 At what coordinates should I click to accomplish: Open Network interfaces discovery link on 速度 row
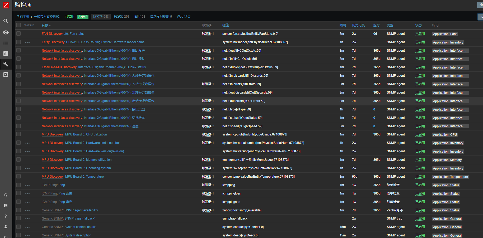pos(62,126)
